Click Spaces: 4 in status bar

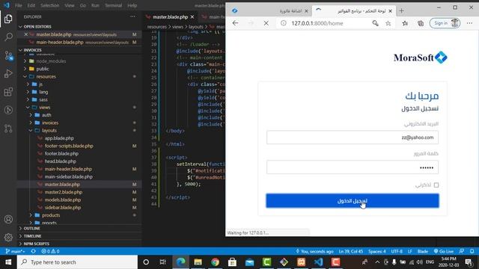point(377,251)
